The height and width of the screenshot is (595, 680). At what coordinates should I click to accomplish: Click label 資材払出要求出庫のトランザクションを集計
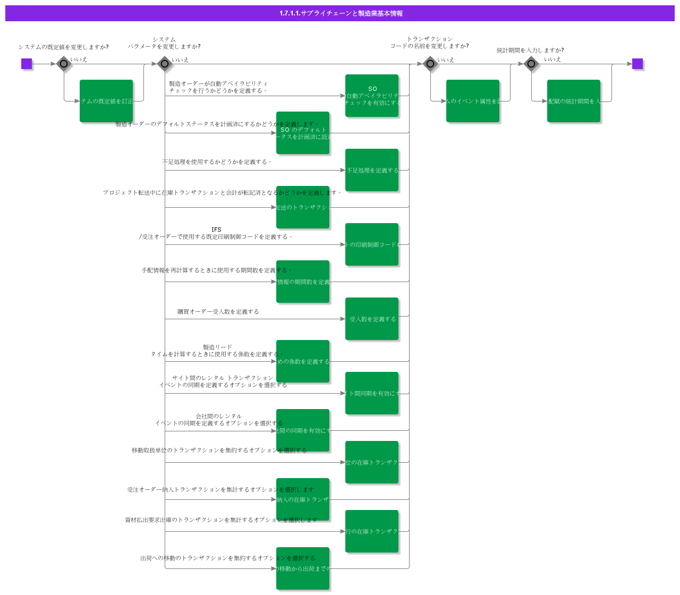(222, 520)
